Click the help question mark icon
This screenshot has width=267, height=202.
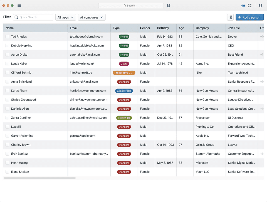[169, 6]
